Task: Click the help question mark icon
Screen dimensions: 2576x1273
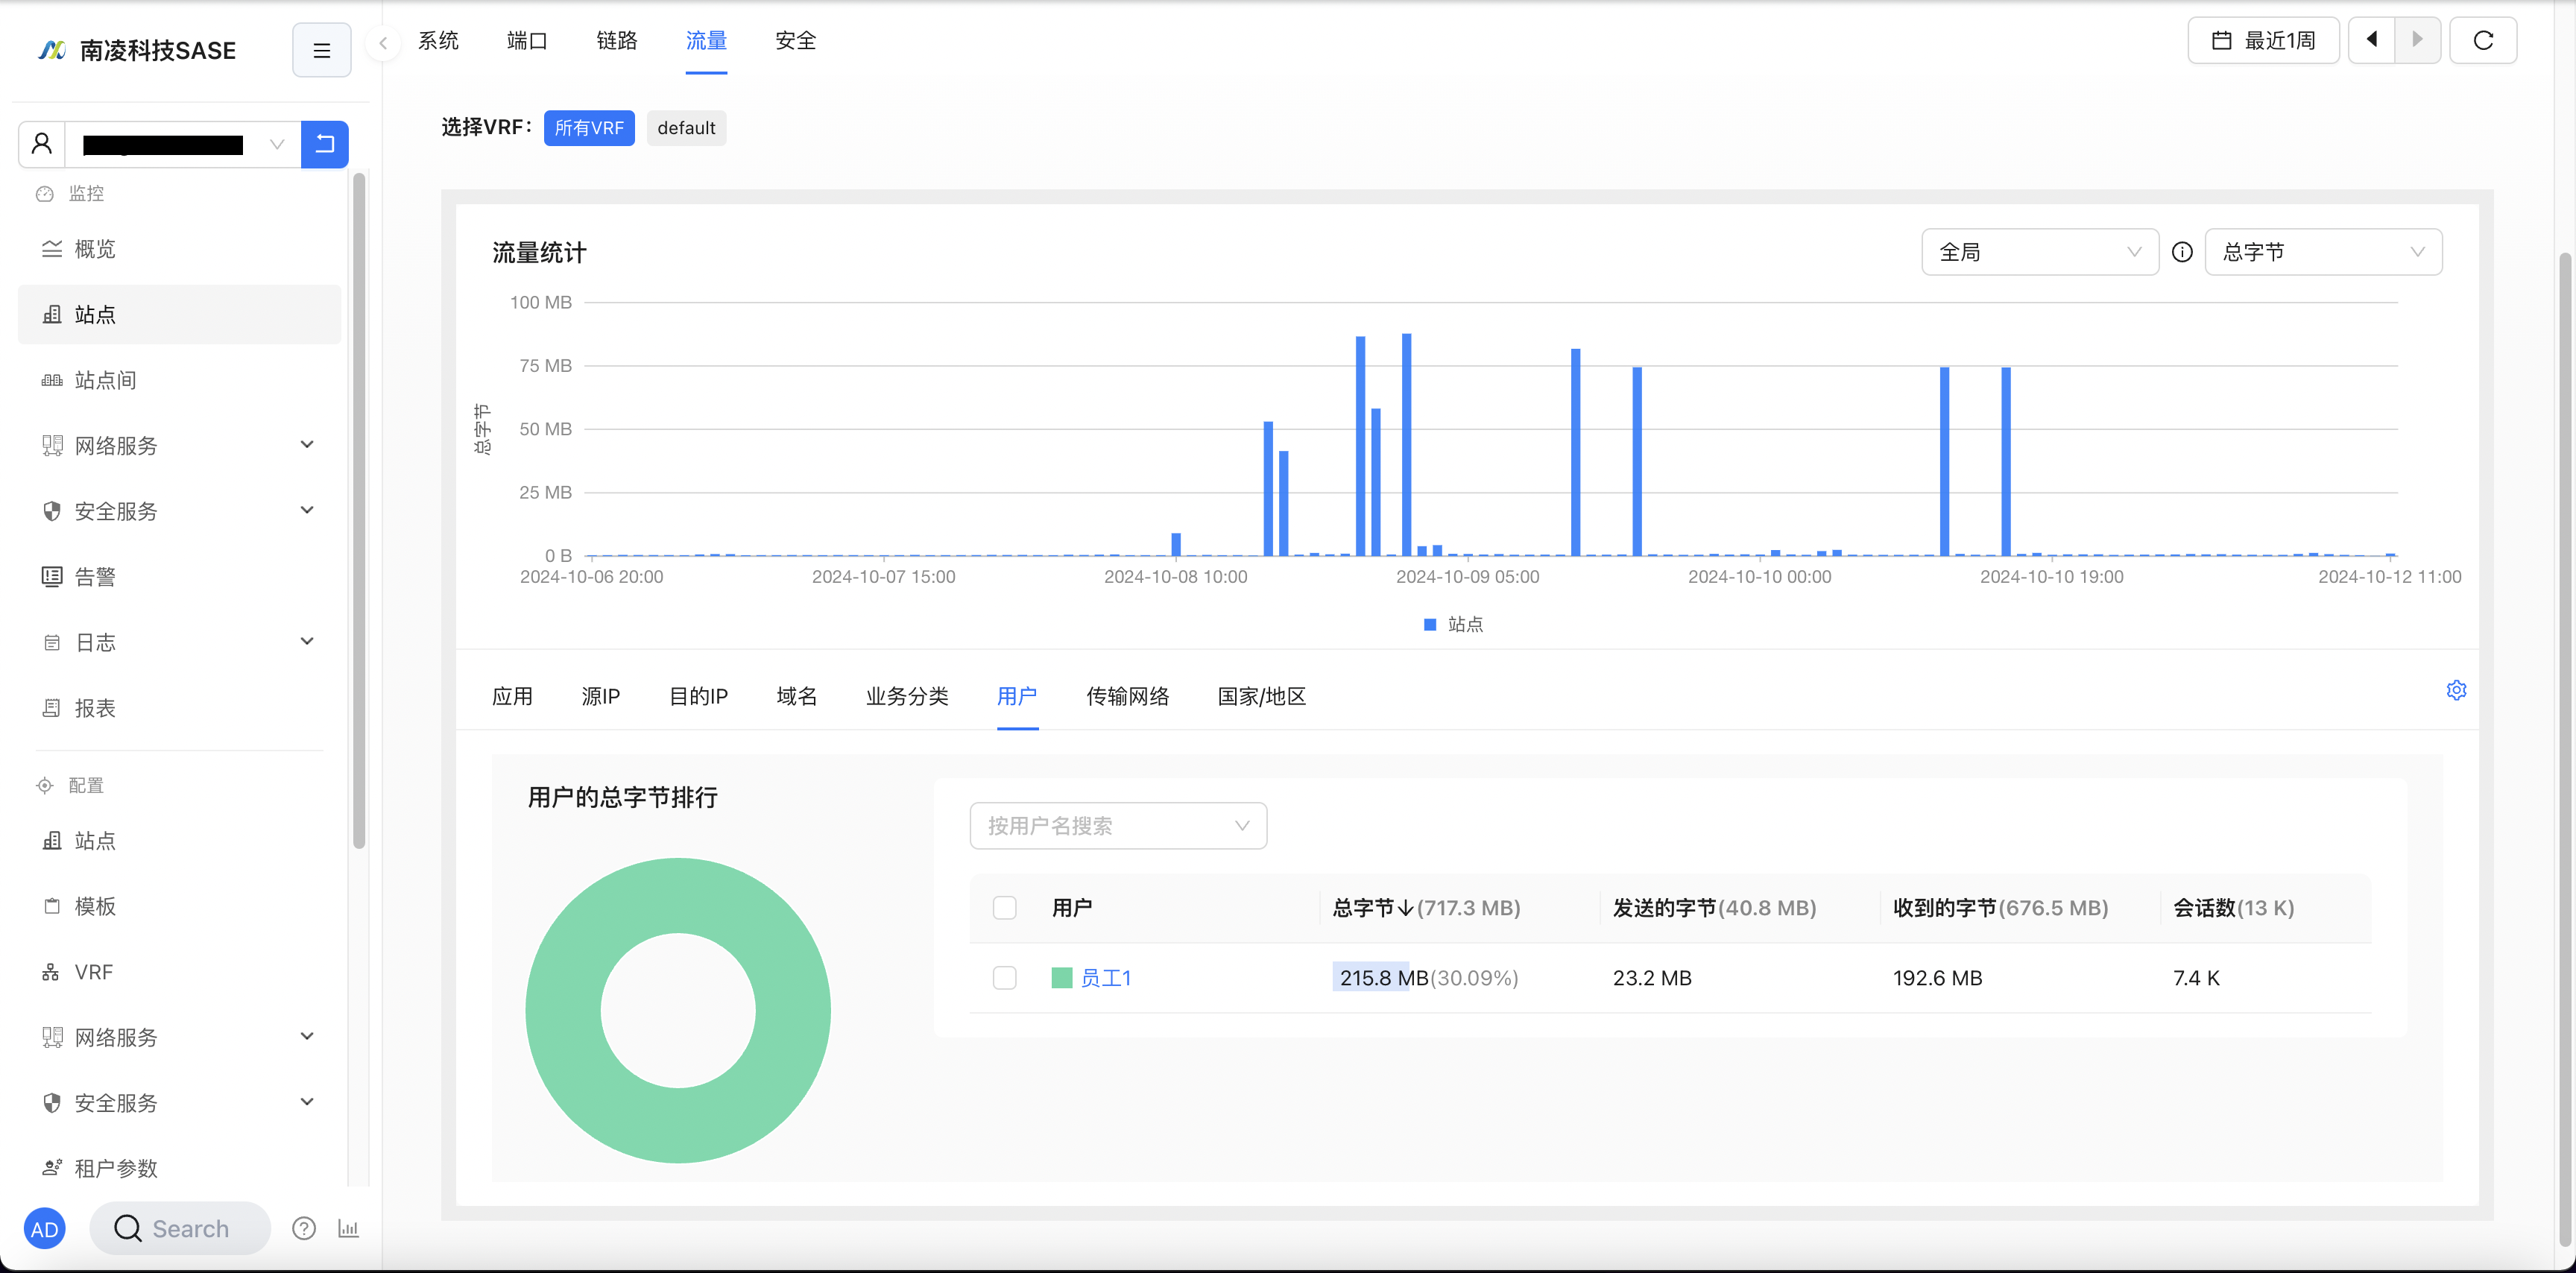Action: tap(304, 1228)
